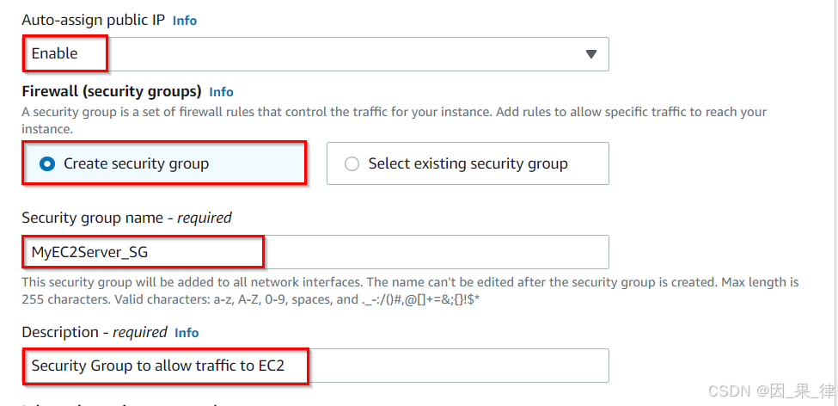Click the 'Auto-assign public IP' label
This screenshot has width=838, height=406.
click(93, 20)
